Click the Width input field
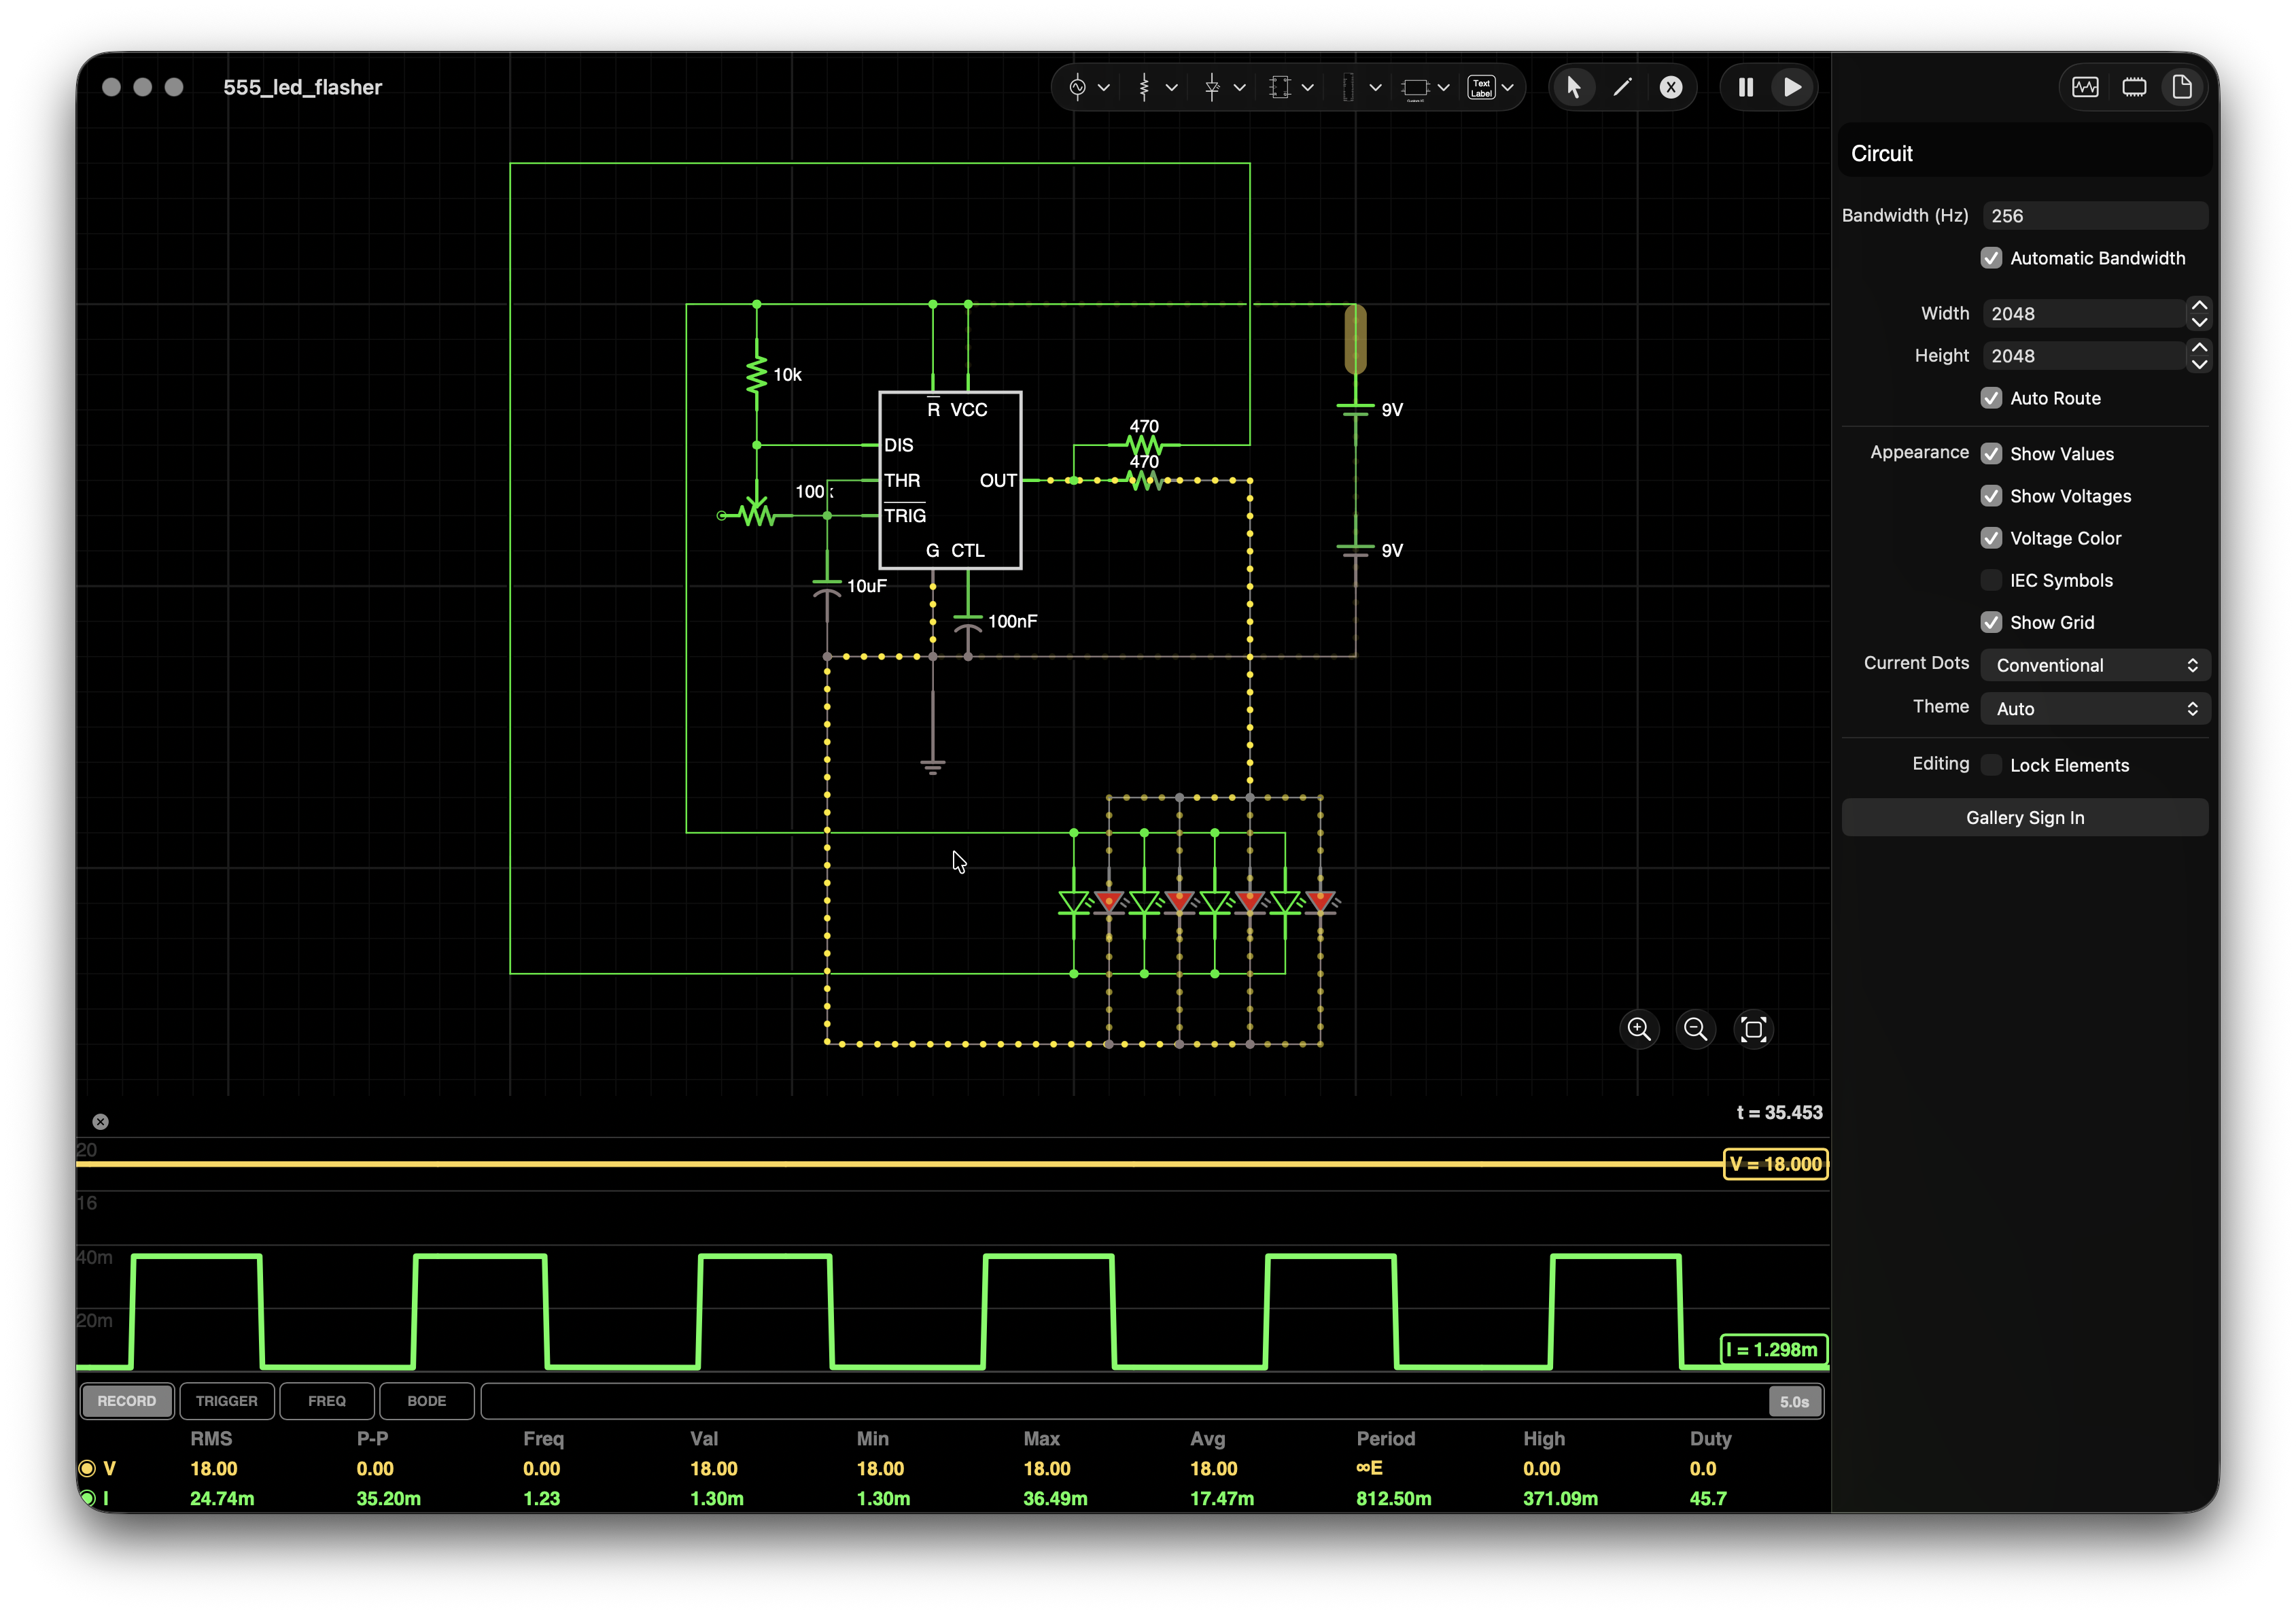Image resolution: width=2296 pixels, height=1614 pixels. (x=2084, y=314)
